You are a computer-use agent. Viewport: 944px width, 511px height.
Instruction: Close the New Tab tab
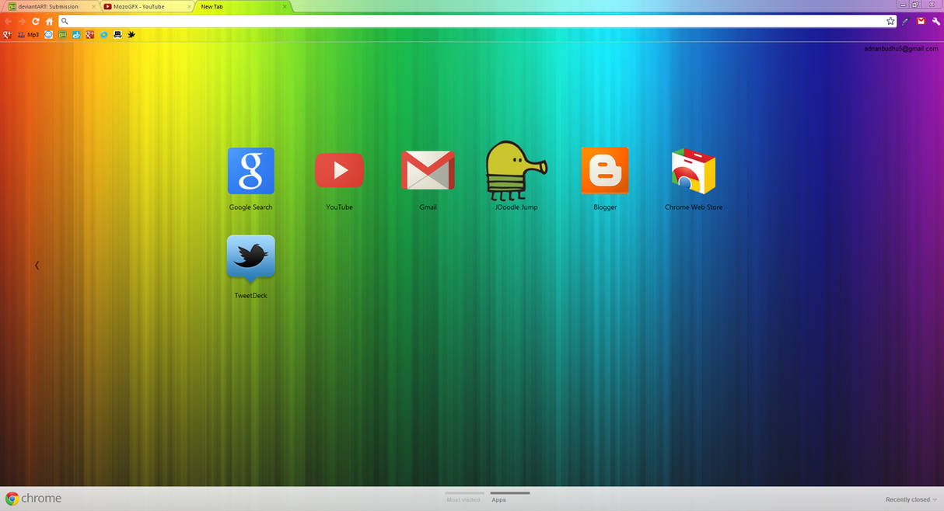(x=285, y=6)
